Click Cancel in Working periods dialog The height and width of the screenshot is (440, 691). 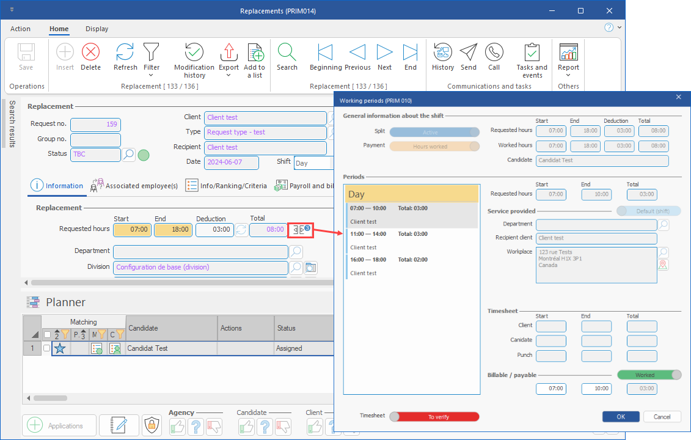click(x=662, y=416)
